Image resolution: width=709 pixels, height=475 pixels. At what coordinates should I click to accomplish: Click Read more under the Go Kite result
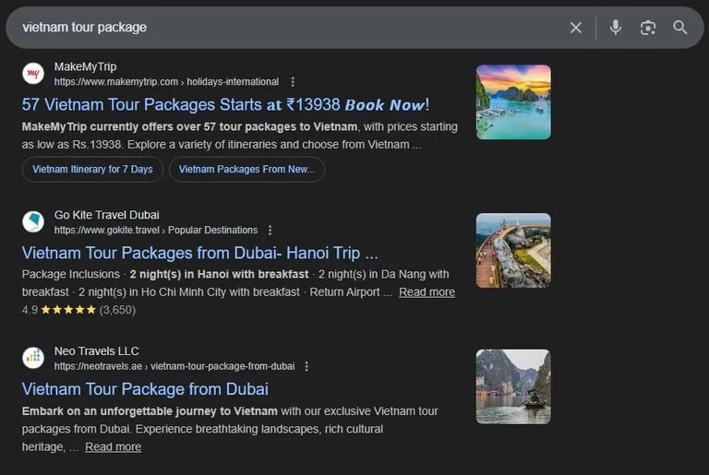(x=427, y=292)
